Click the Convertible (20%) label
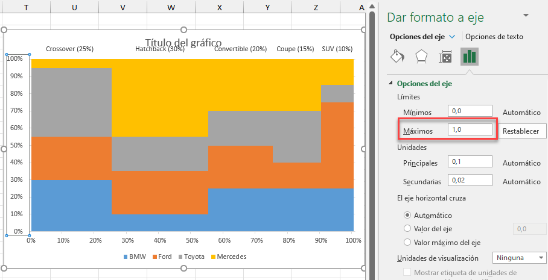 click(240, 49)
